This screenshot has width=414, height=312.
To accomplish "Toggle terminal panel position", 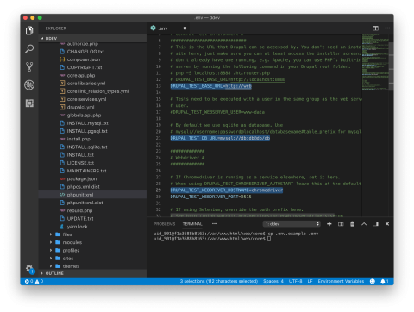I will pos(375,224).
